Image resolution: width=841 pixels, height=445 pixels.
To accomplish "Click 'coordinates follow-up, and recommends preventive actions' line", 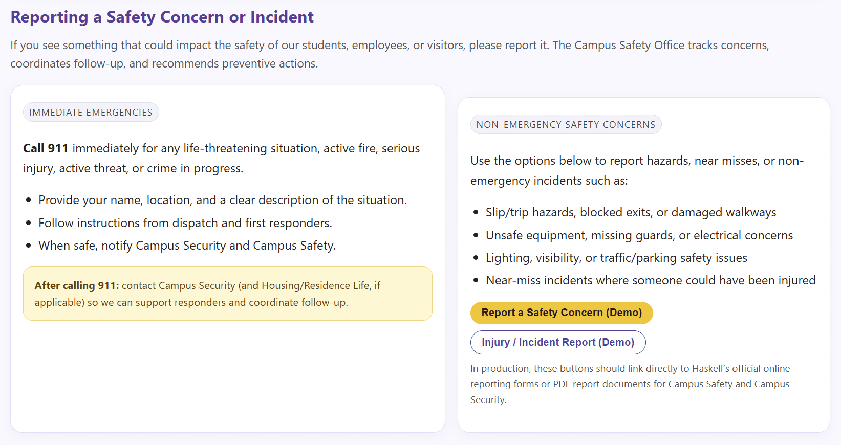I will [164, 64].
